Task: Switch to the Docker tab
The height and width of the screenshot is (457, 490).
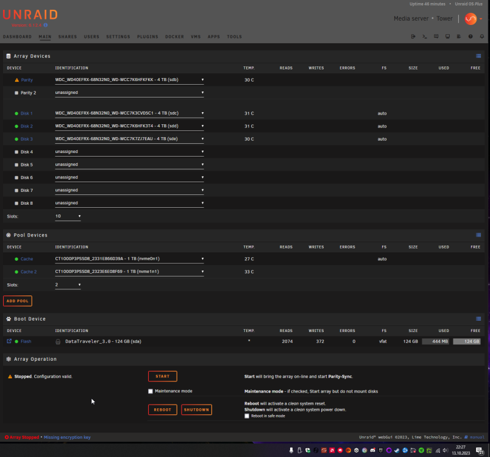Action: [174, 37]
